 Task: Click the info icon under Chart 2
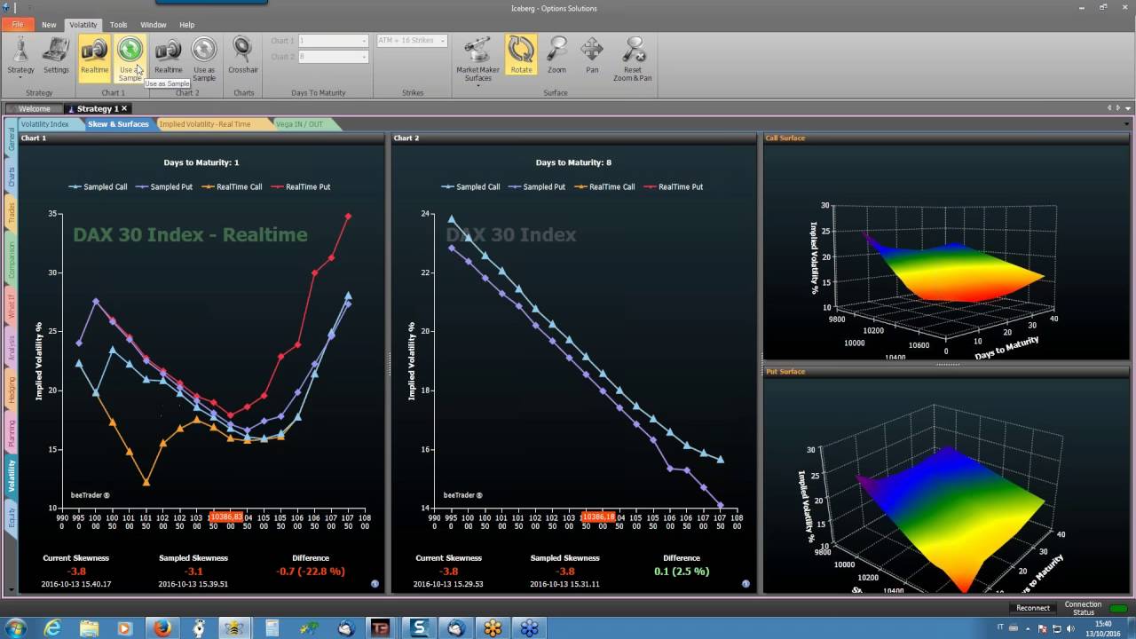[745, 584]
